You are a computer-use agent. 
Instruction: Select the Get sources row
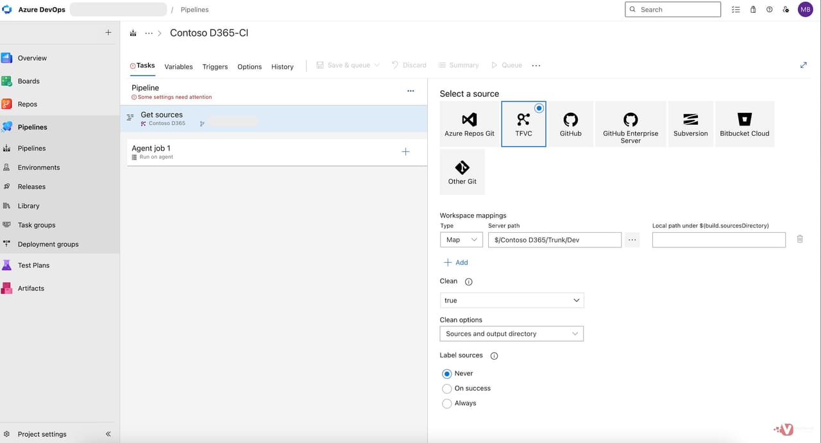click(x=274, y=119)
